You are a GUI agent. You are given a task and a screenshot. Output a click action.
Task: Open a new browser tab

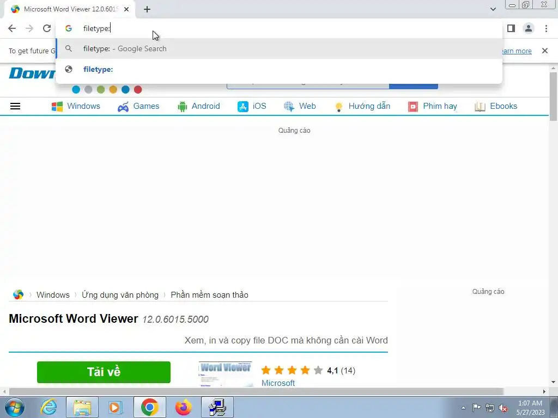click(147, 10)
